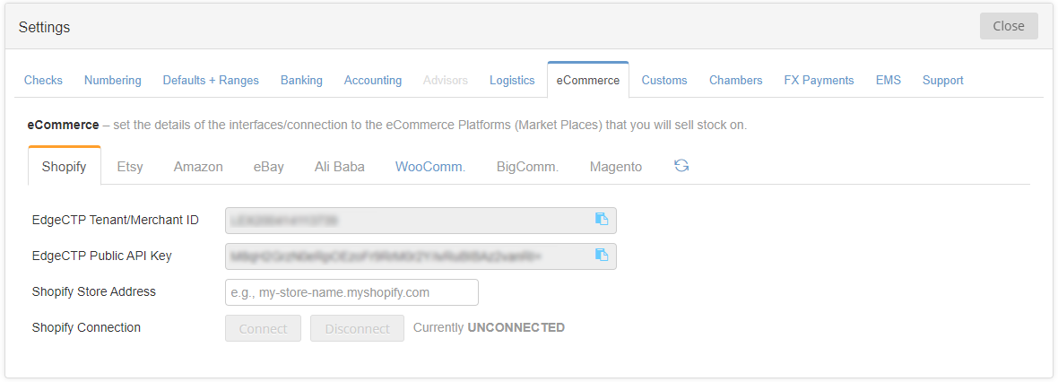Copy the EdgeCTP Public API Key
This screenshot has width=1058, height=382.
click(x=602, y=255)
